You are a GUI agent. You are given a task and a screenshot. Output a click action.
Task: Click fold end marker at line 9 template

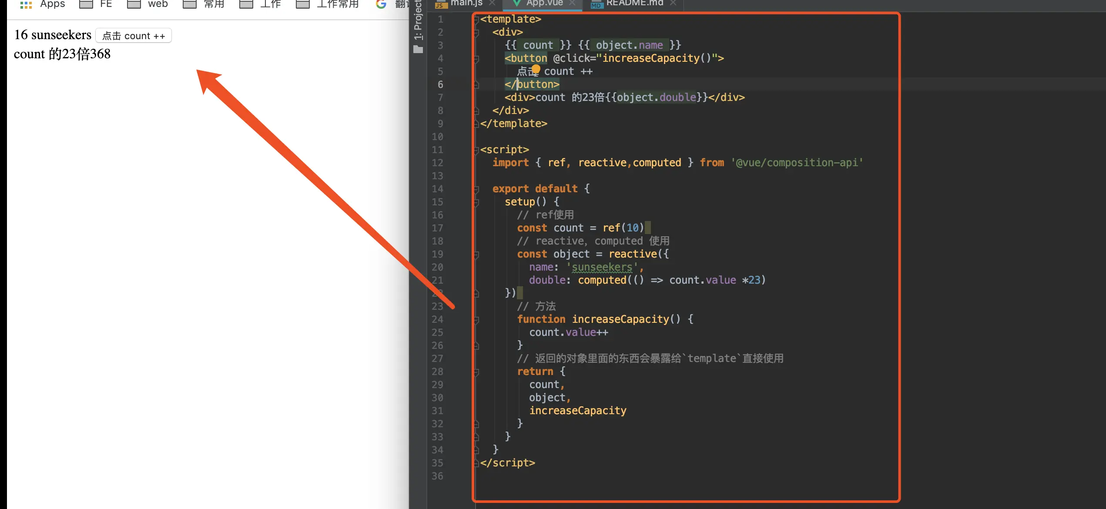click(476, 124)
